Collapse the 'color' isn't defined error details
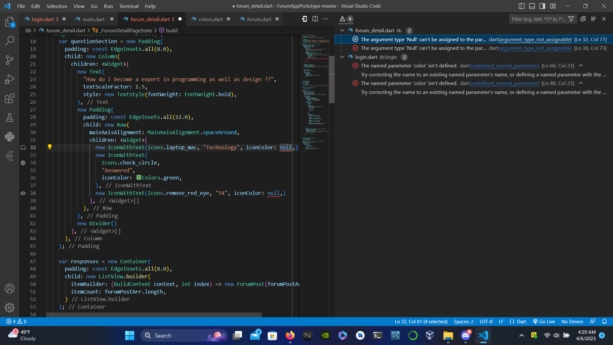613x345 pixels. click(x=581, y=65)
